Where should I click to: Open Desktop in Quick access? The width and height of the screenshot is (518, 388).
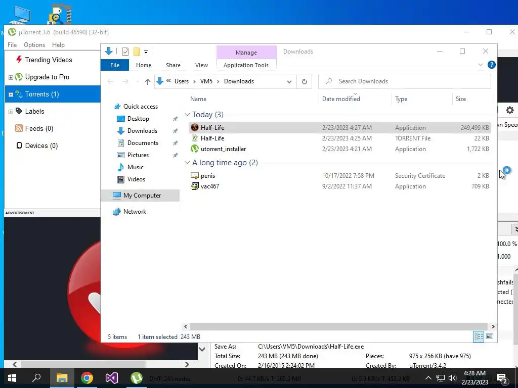(x=138, y=119)
